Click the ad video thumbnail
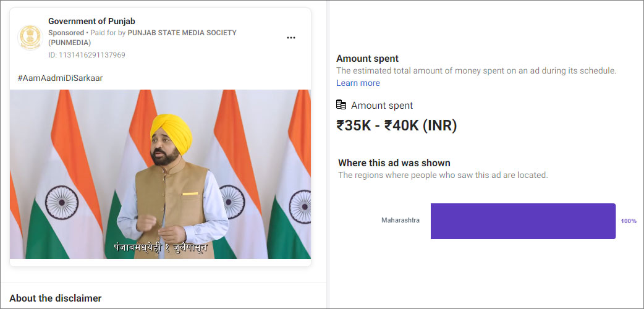644x309 pixels. 160,174
